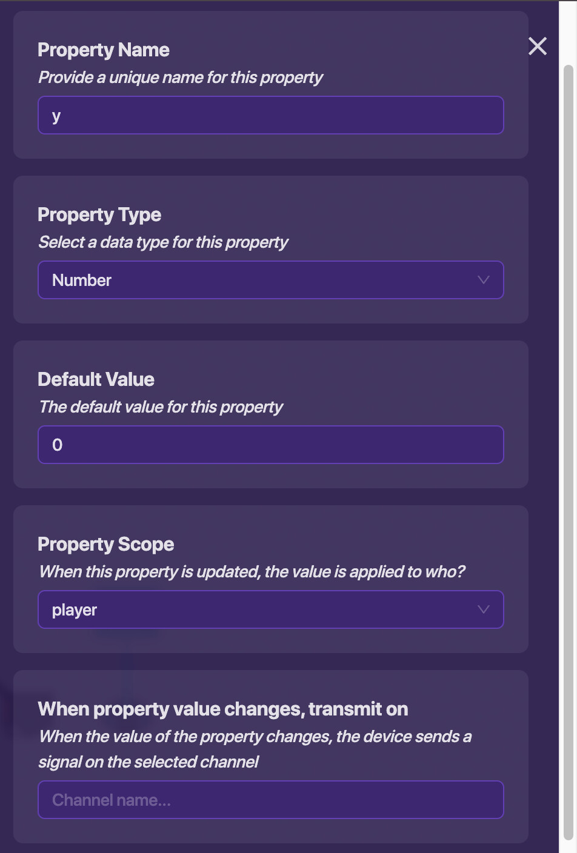
Task: Click the "y" text in Property Name
Action: tap(56, 116)
